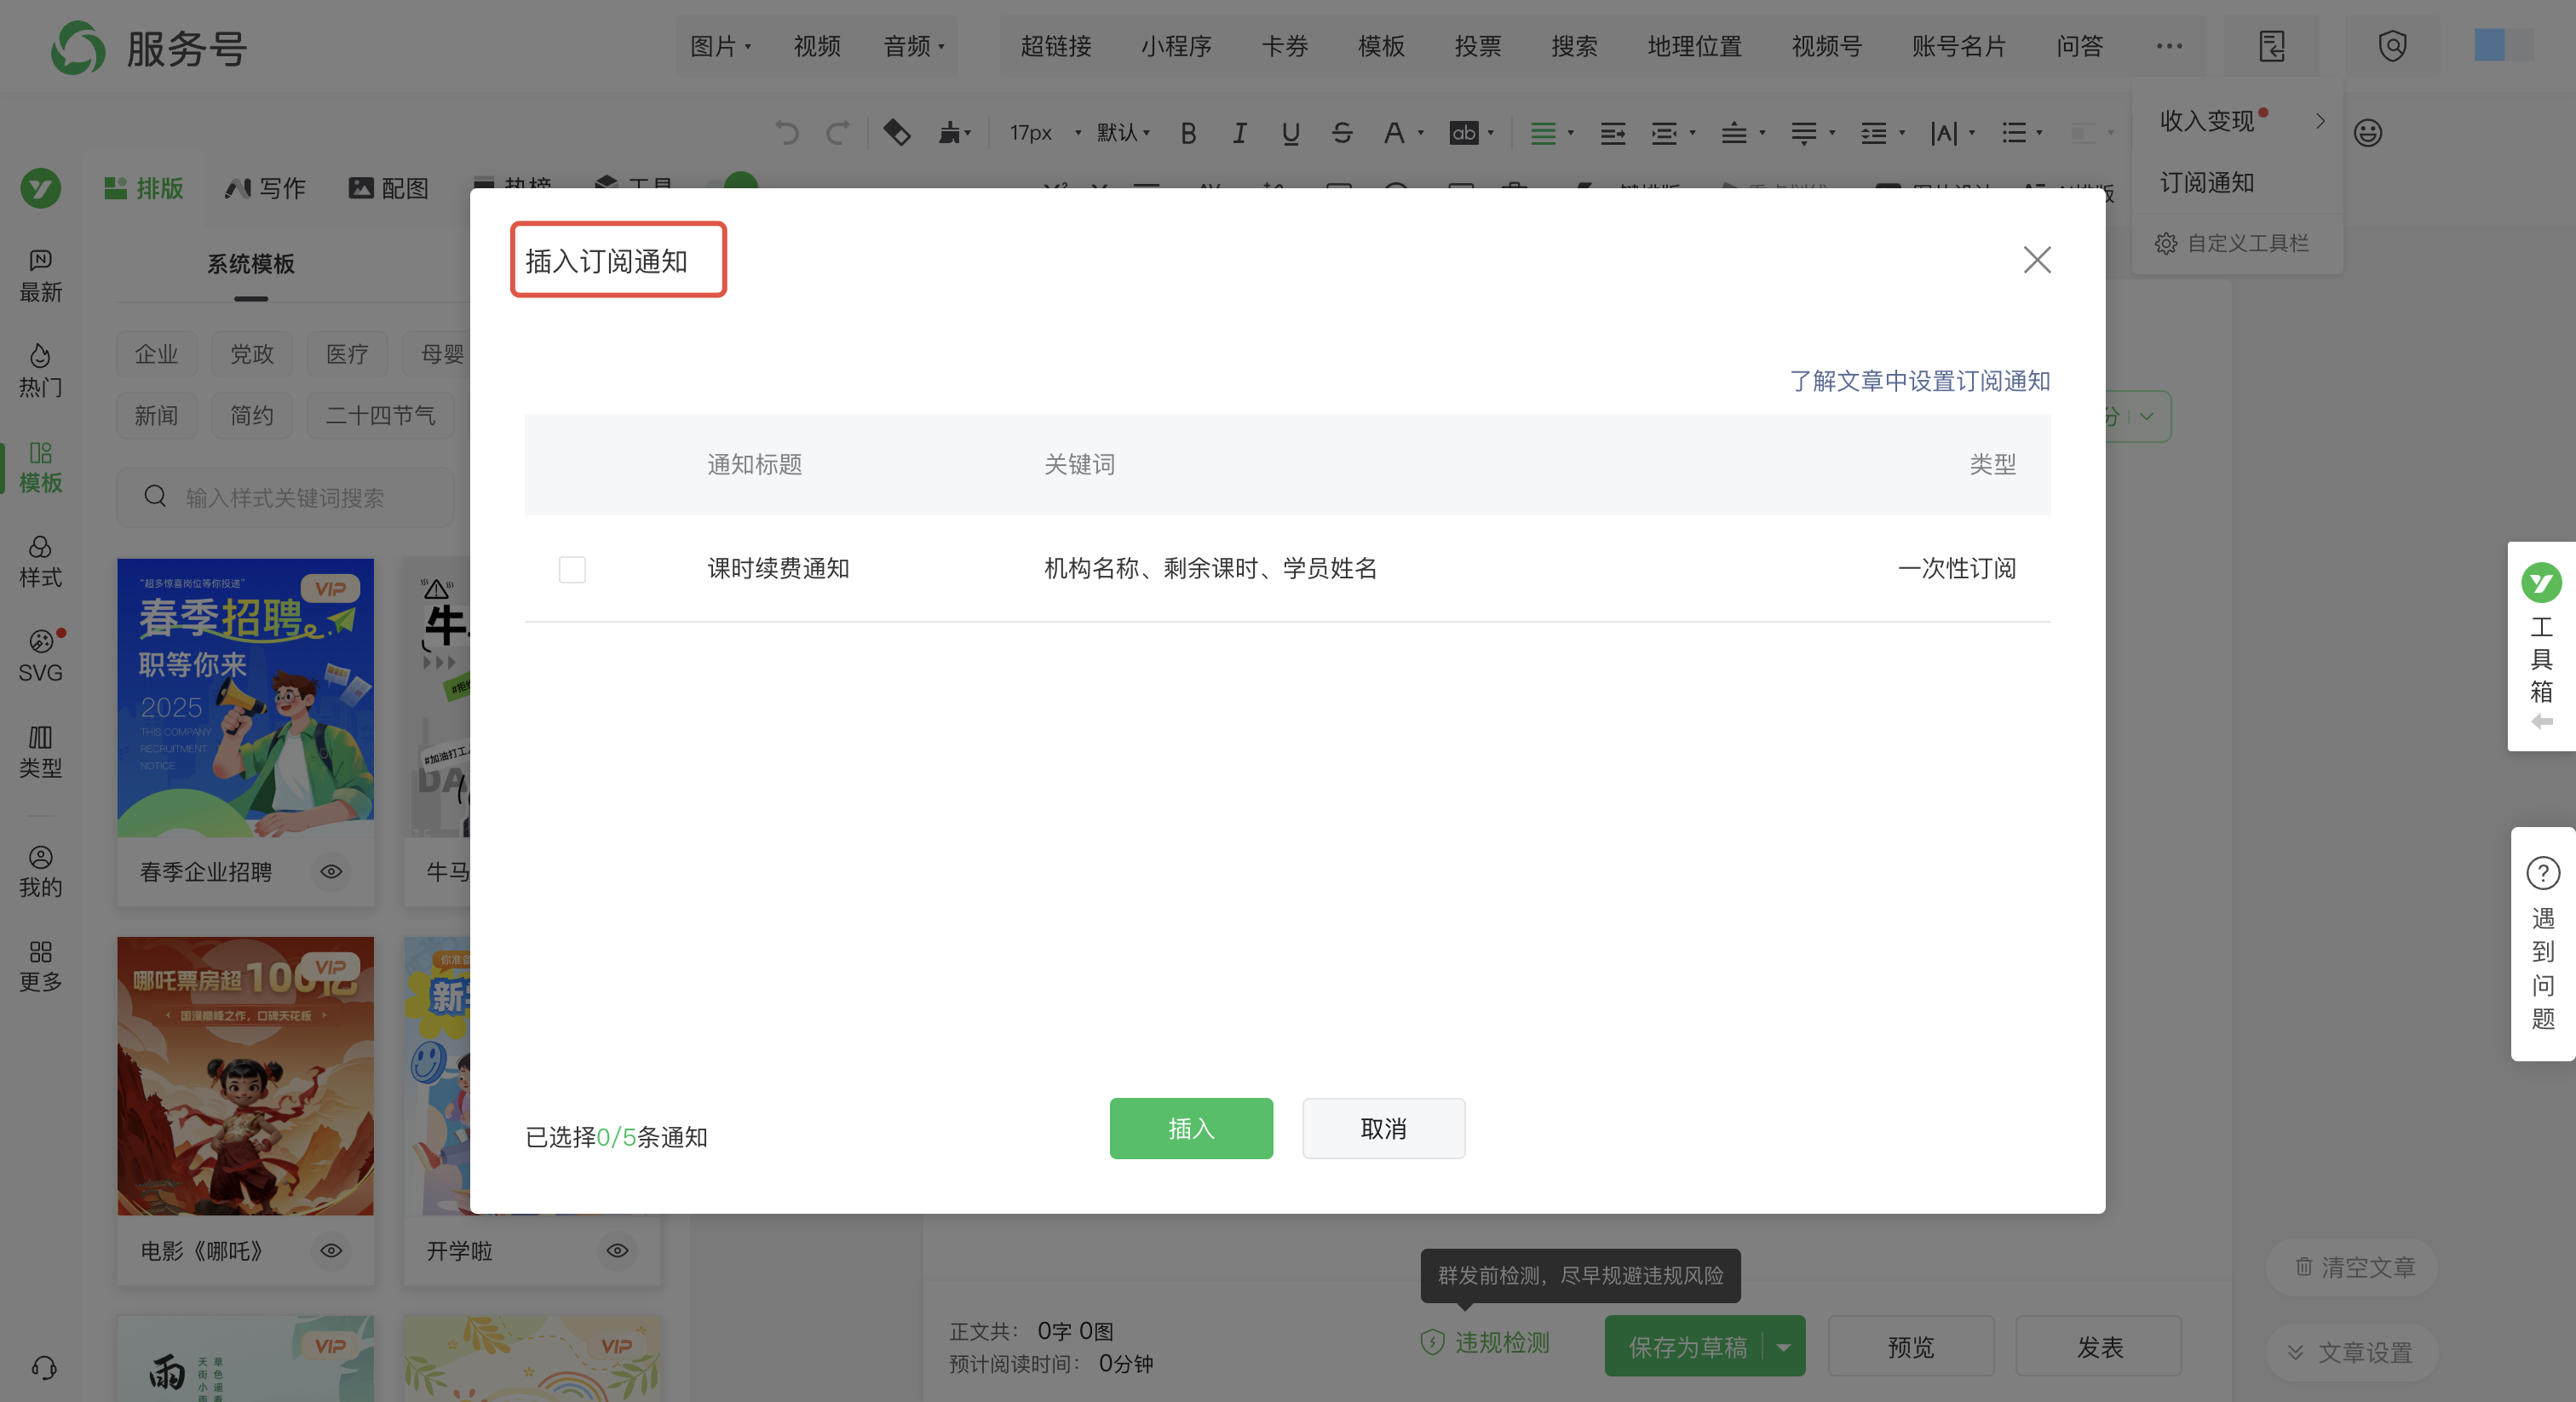Open 最新 in left sidebar
The height and width of the screenshot is (1402, 2576).
(40, 276)
